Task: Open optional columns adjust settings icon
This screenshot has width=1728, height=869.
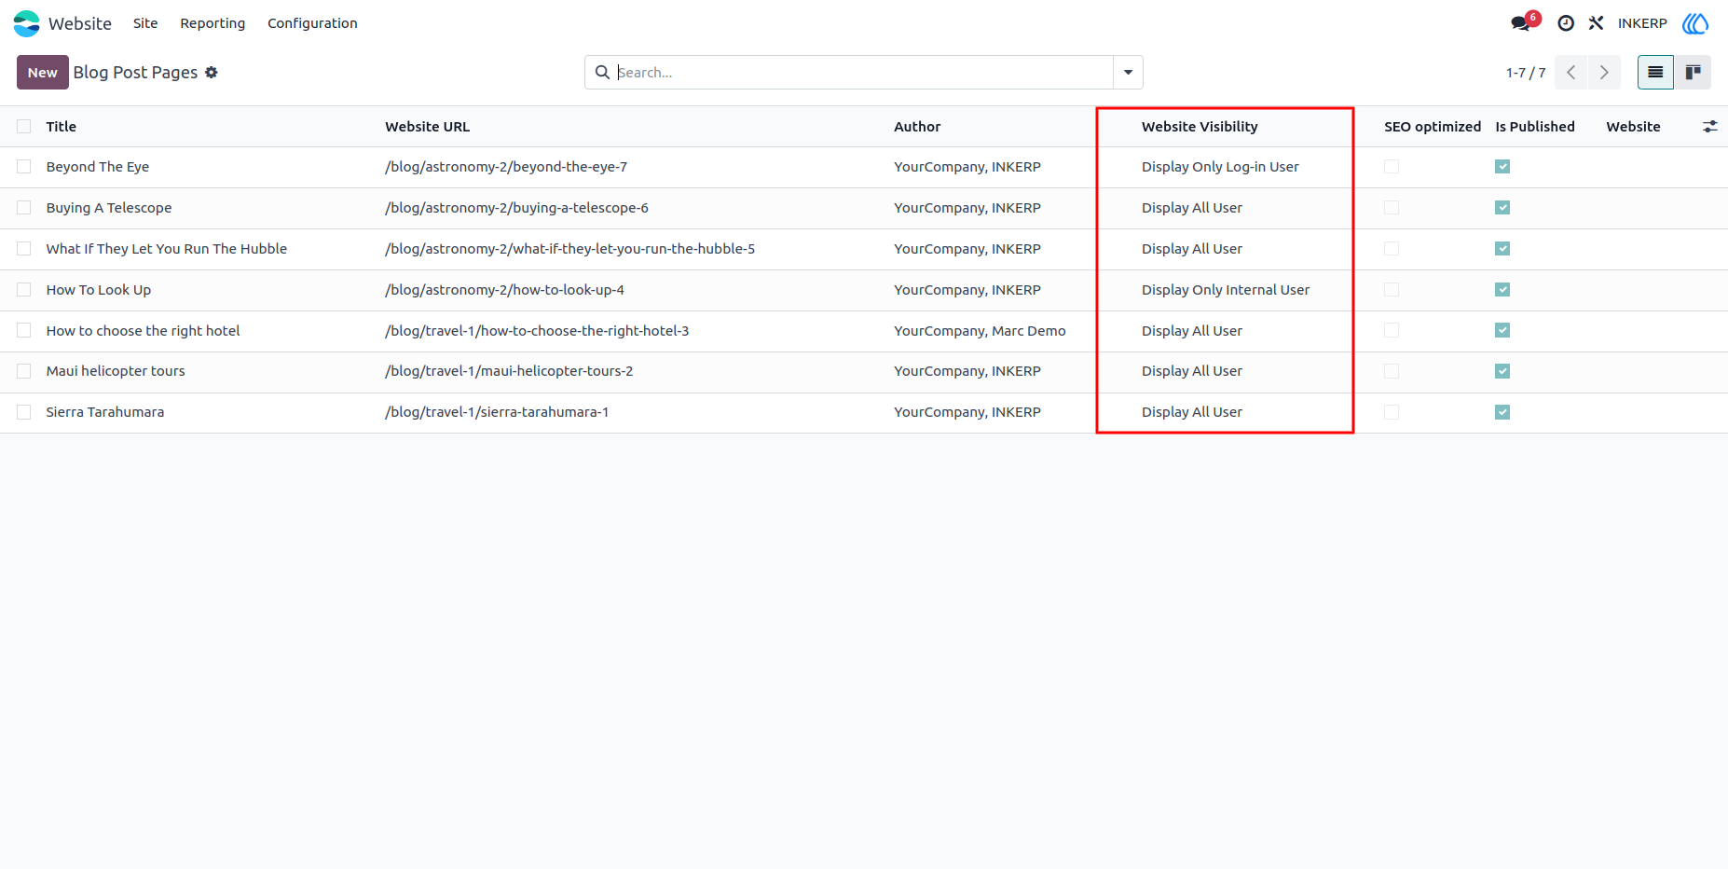Action: coord(1710,127)
